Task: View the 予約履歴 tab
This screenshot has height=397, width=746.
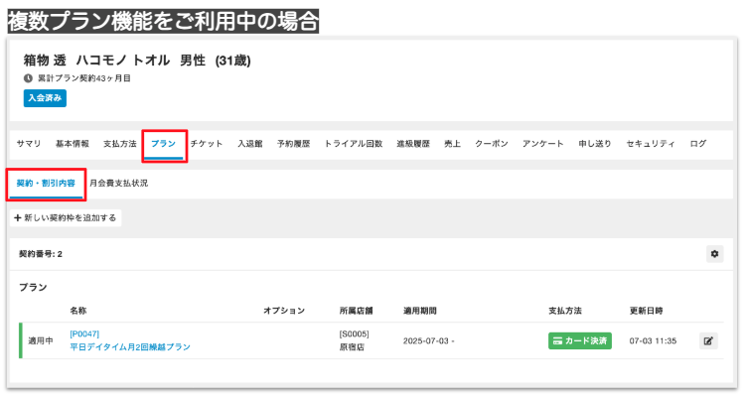Action: click(x=293, y=144)
